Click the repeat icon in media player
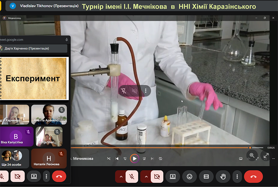The width and height of the screenshot is (278, 187). click(x=160, y=158)
